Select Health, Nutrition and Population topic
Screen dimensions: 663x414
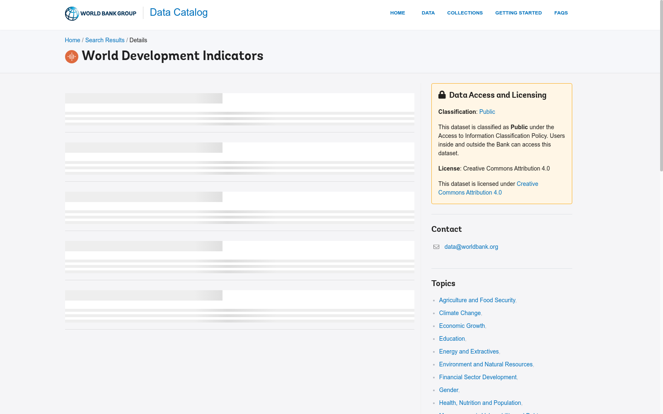[x=480, y=403]
